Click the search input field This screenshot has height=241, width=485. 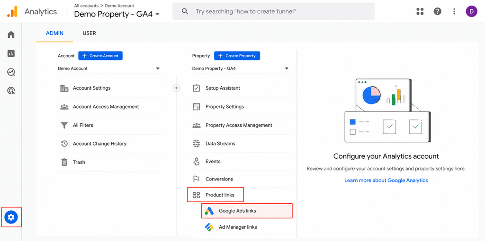tap(273, 12)
